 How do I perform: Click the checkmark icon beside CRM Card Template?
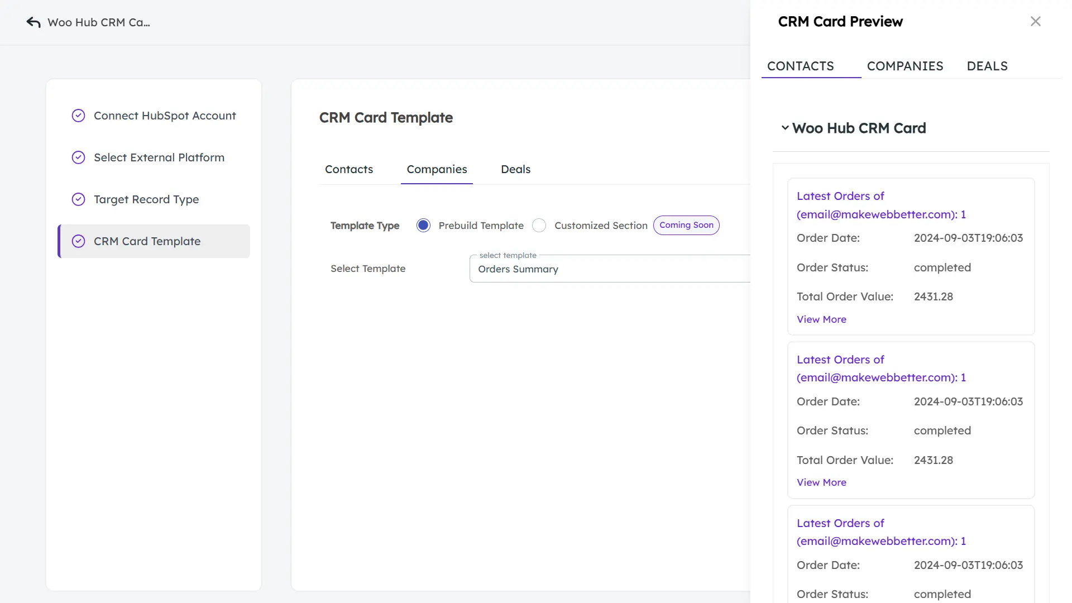78,241
